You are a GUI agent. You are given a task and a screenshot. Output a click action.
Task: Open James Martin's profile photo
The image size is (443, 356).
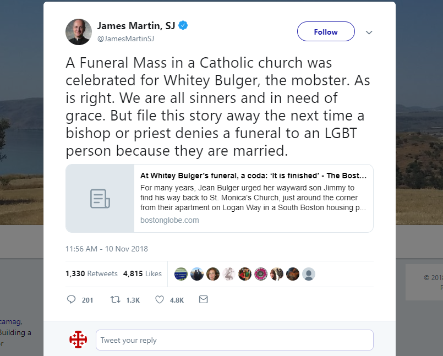pos(78,32)
